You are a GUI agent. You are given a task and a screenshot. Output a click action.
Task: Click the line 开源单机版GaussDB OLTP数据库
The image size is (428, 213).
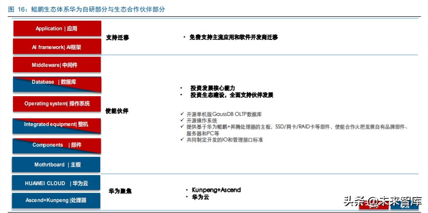(224, 114)
